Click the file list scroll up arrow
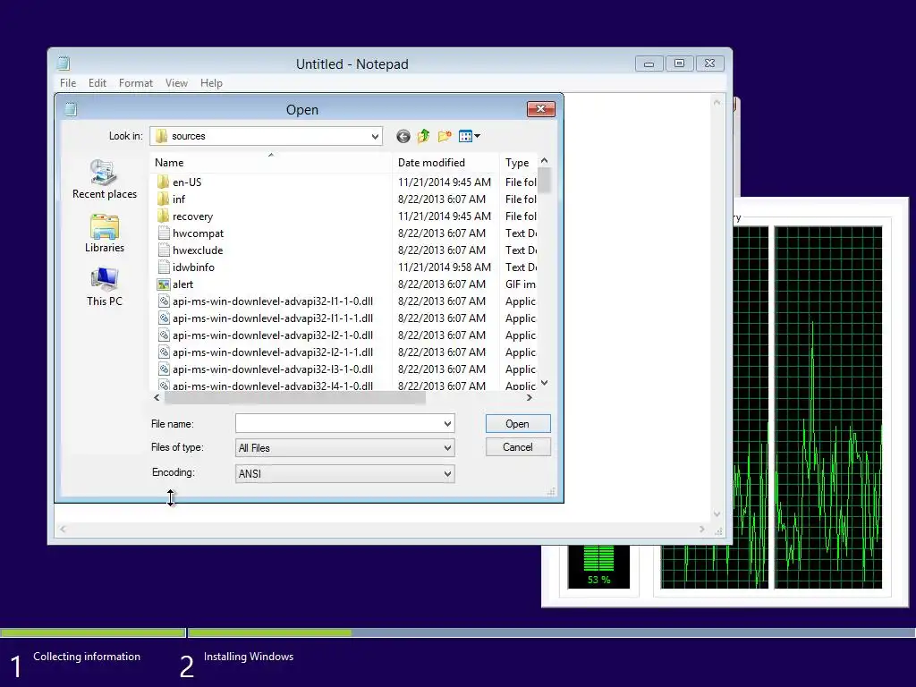Image resolution: width=916 pixels, height=687 pixels. (x=545, y=160)
